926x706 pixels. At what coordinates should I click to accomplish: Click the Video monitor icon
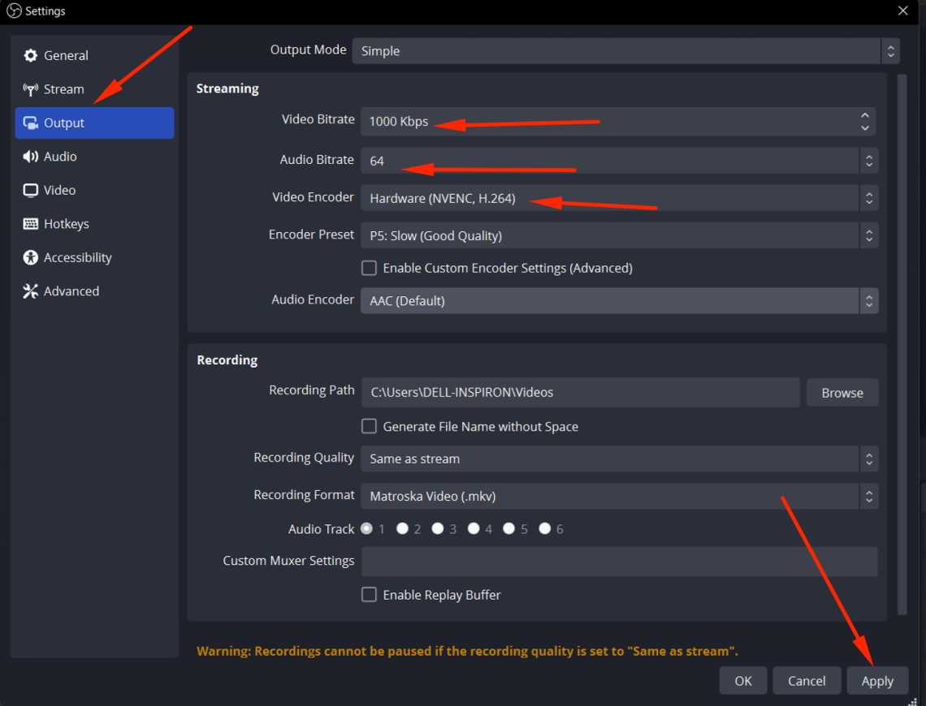click(x=30, y=190)
